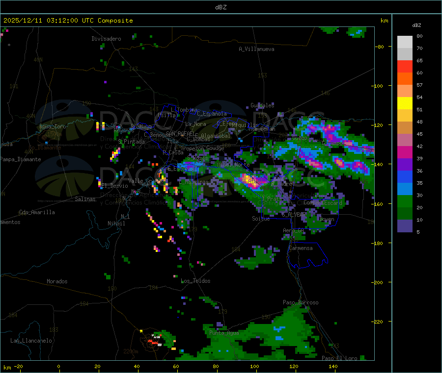Click the 'Carmensa' label
Image resolution: width=442 pixels, height=373 pixels.
301,248
